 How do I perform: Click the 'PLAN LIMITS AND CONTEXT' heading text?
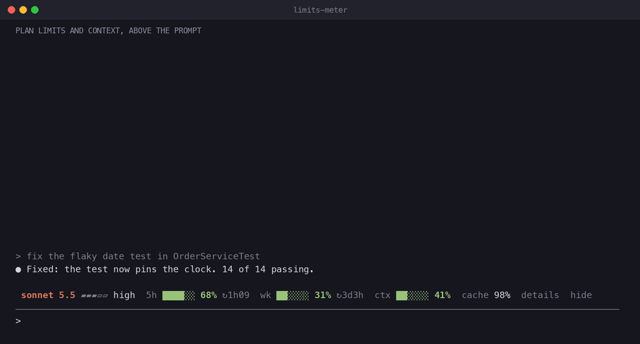click(108, 30)
